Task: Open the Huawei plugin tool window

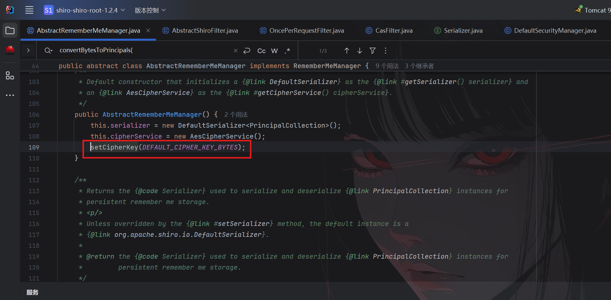Action: [x=10, y=50]
